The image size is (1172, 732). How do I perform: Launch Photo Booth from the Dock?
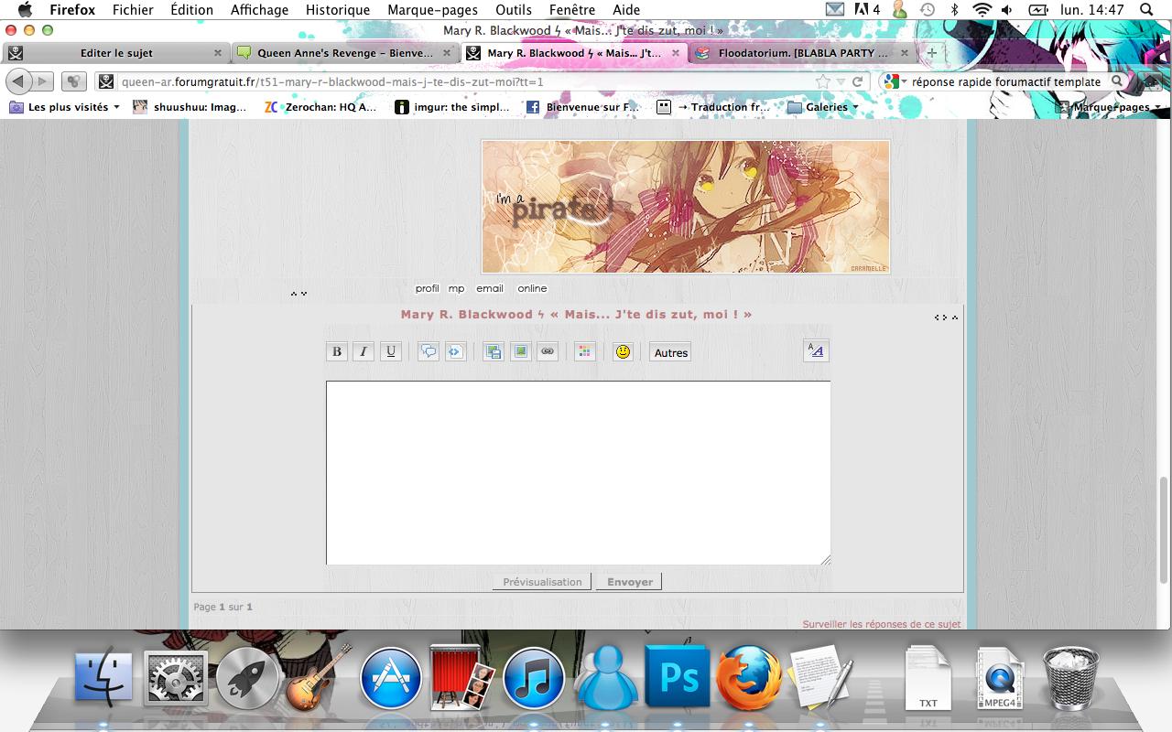coord(462,678)
